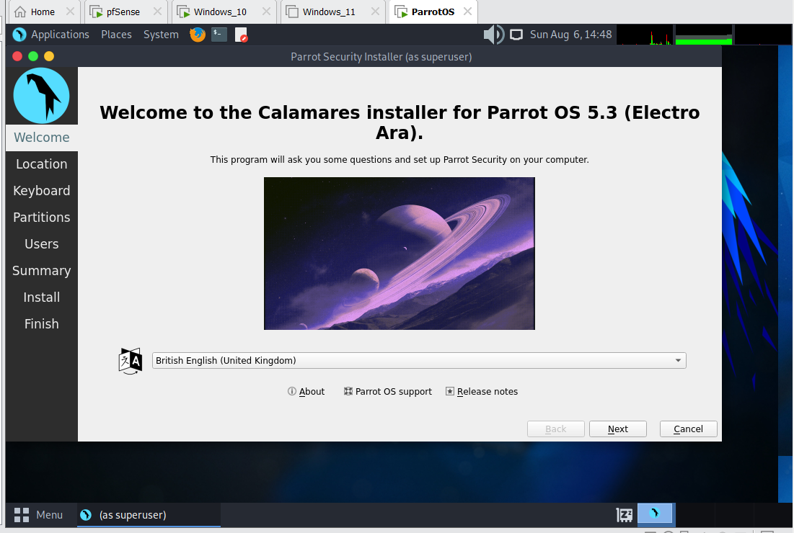Select the Location step in sidebar

tap(42, 164)
